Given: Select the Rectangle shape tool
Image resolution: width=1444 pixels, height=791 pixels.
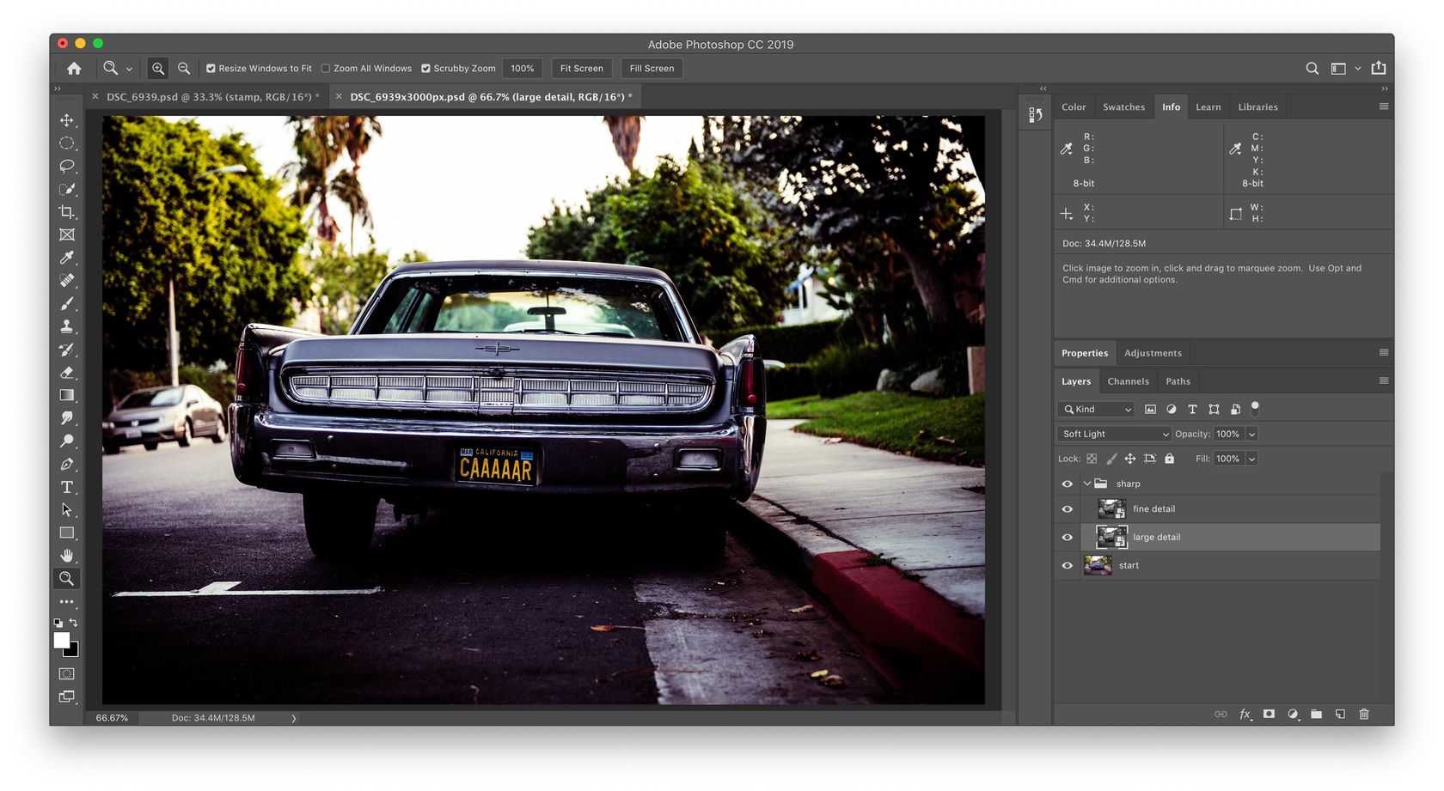Looking at the screenshot, I should pos(66,532).
